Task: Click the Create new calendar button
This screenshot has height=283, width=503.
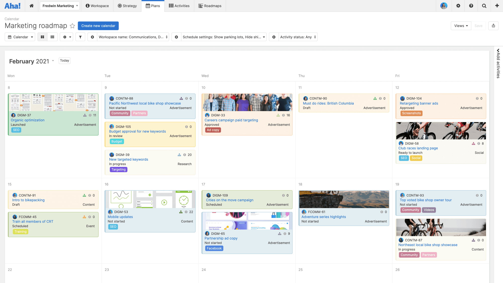Action: point(98,26)
